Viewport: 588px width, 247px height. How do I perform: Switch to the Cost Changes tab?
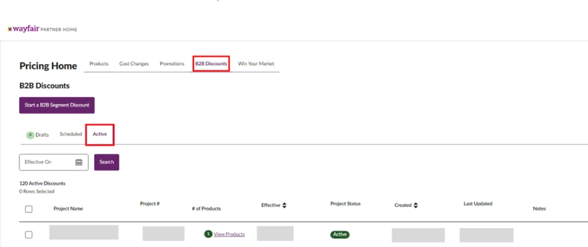pyautogui.click(x=134, y=64)
